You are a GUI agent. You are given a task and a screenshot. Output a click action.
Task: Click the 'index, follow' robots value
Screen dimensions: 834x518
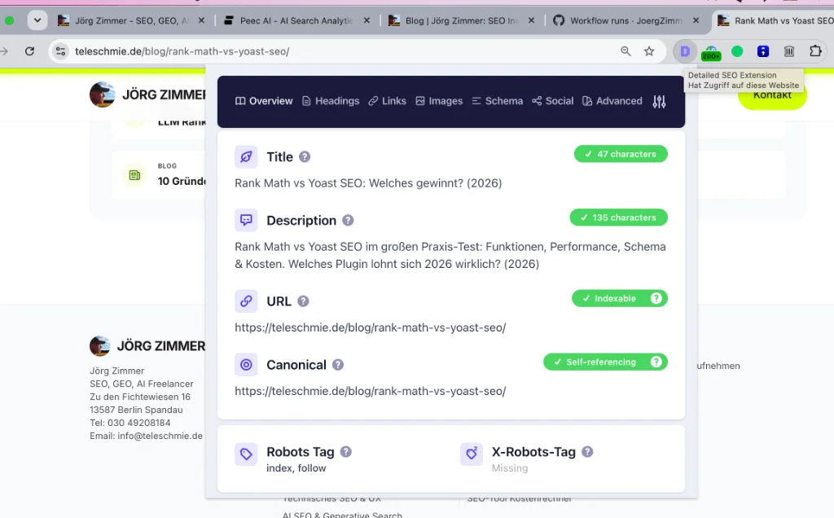296,468
